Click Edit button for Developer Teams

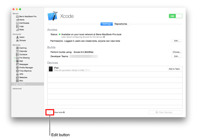tap(177, 56)
